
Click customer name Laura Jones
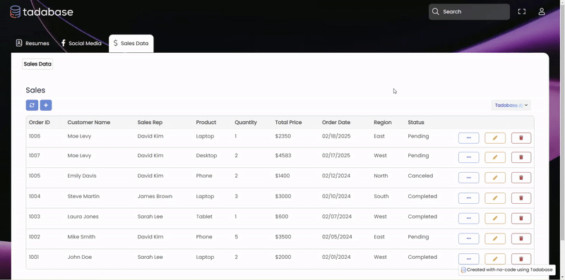point(83,217)
